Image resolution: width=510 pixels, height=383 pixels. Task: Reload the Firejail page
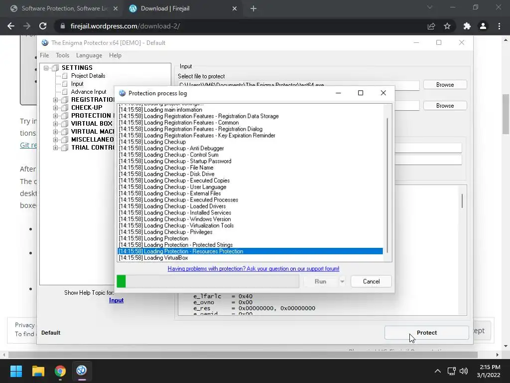43,26
